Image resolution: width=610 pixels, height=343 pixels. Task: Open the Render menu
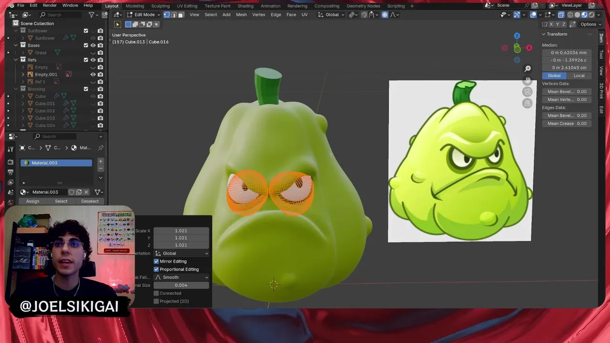click(50, 5)
